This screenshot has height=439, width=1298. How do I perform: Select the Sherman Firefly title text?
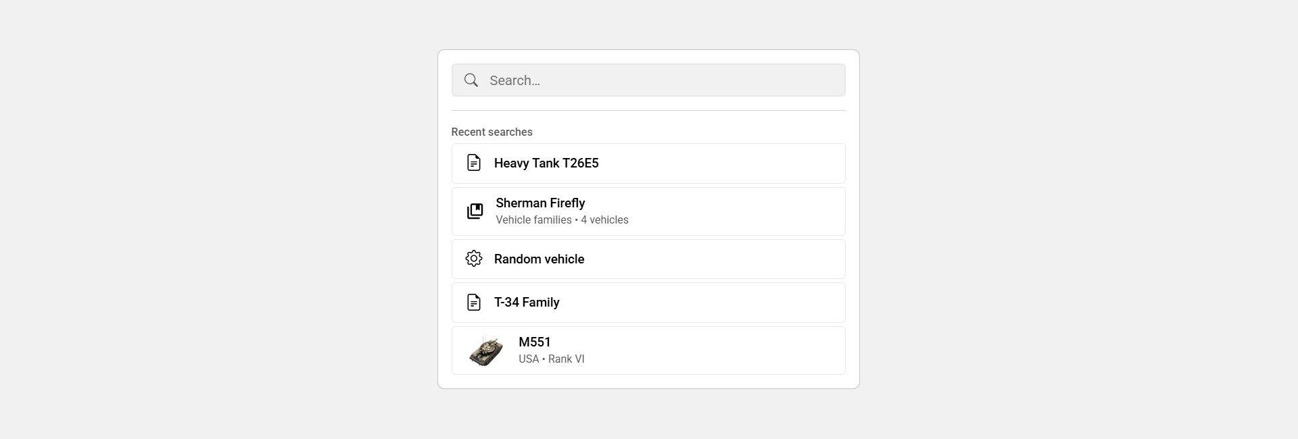(x=540, y=203)
